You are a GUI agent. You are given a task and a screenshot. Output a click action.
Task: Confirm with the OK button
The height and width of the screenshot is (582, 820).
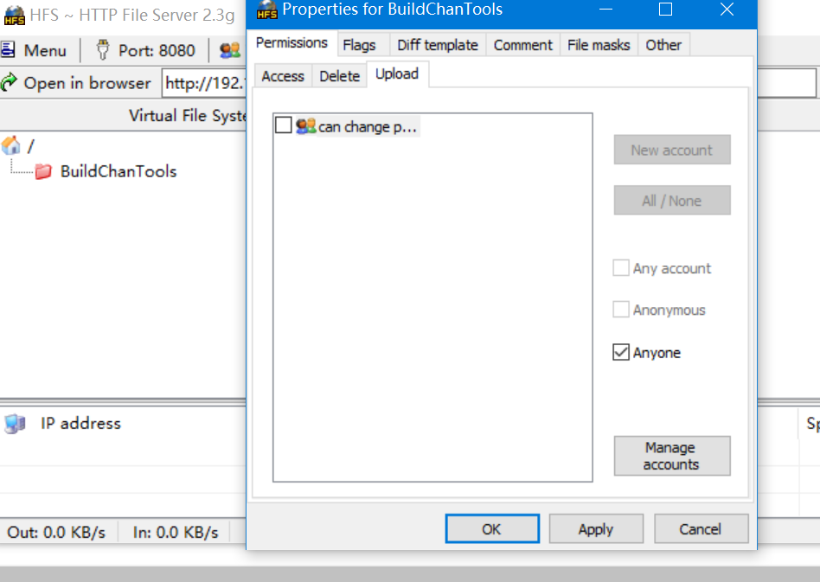coord(492,528)
